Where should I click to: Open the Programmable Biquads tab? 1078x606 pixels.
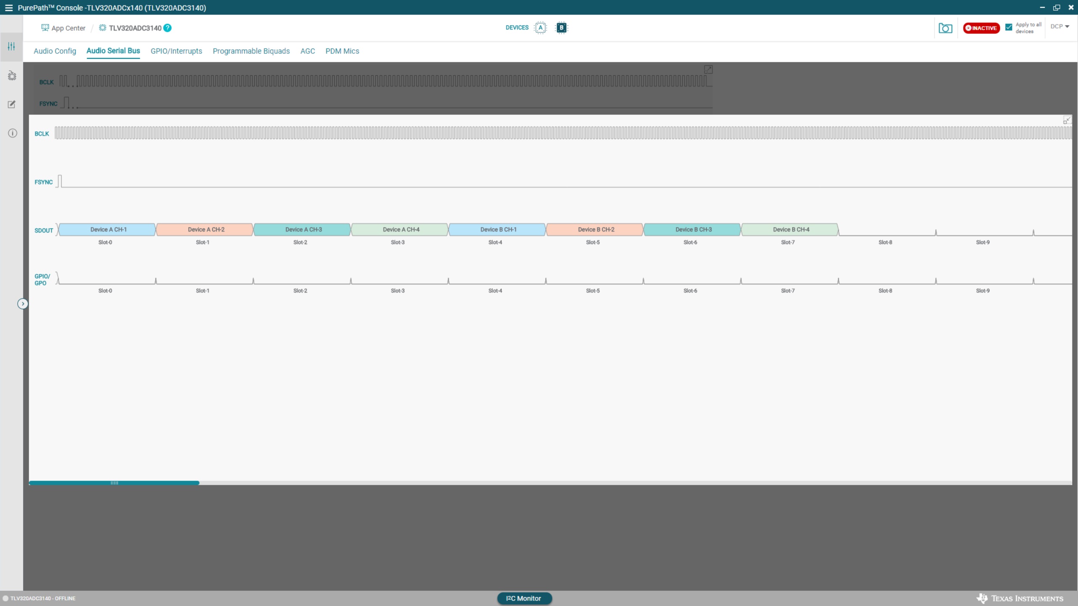click(x=251, y=51)
